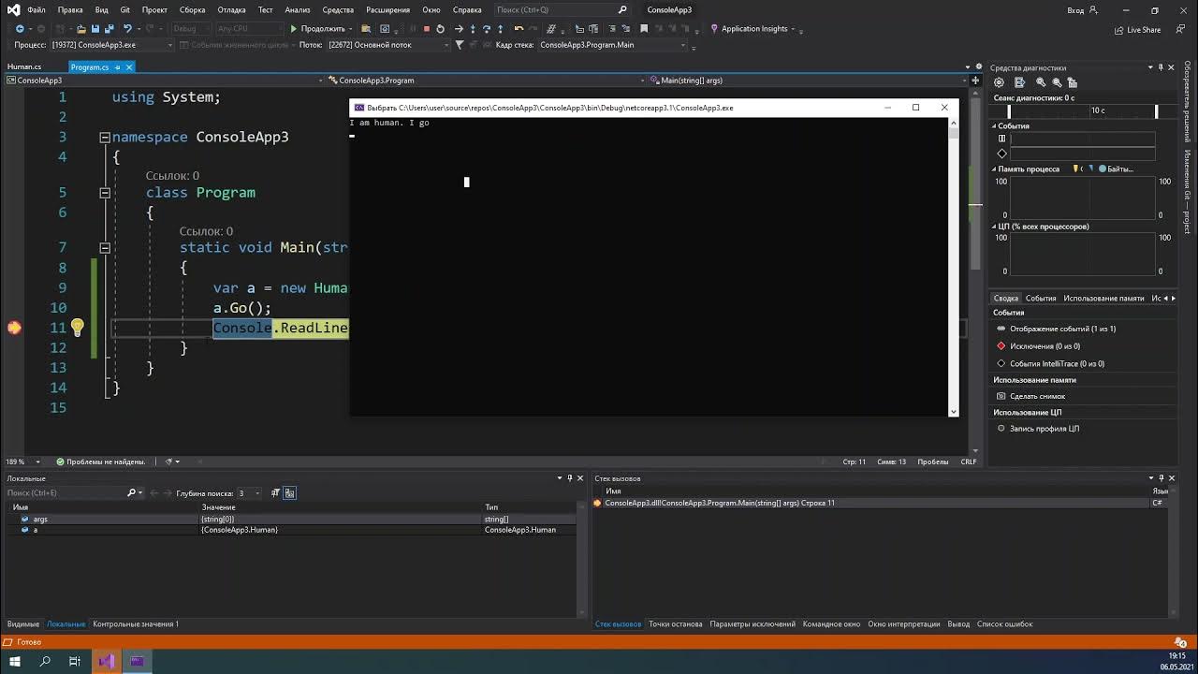This screenshot has height=674, width=1198.
Task: Open the ConsoleApp3.Program class navigation dropdown
Action: (486, 81)
